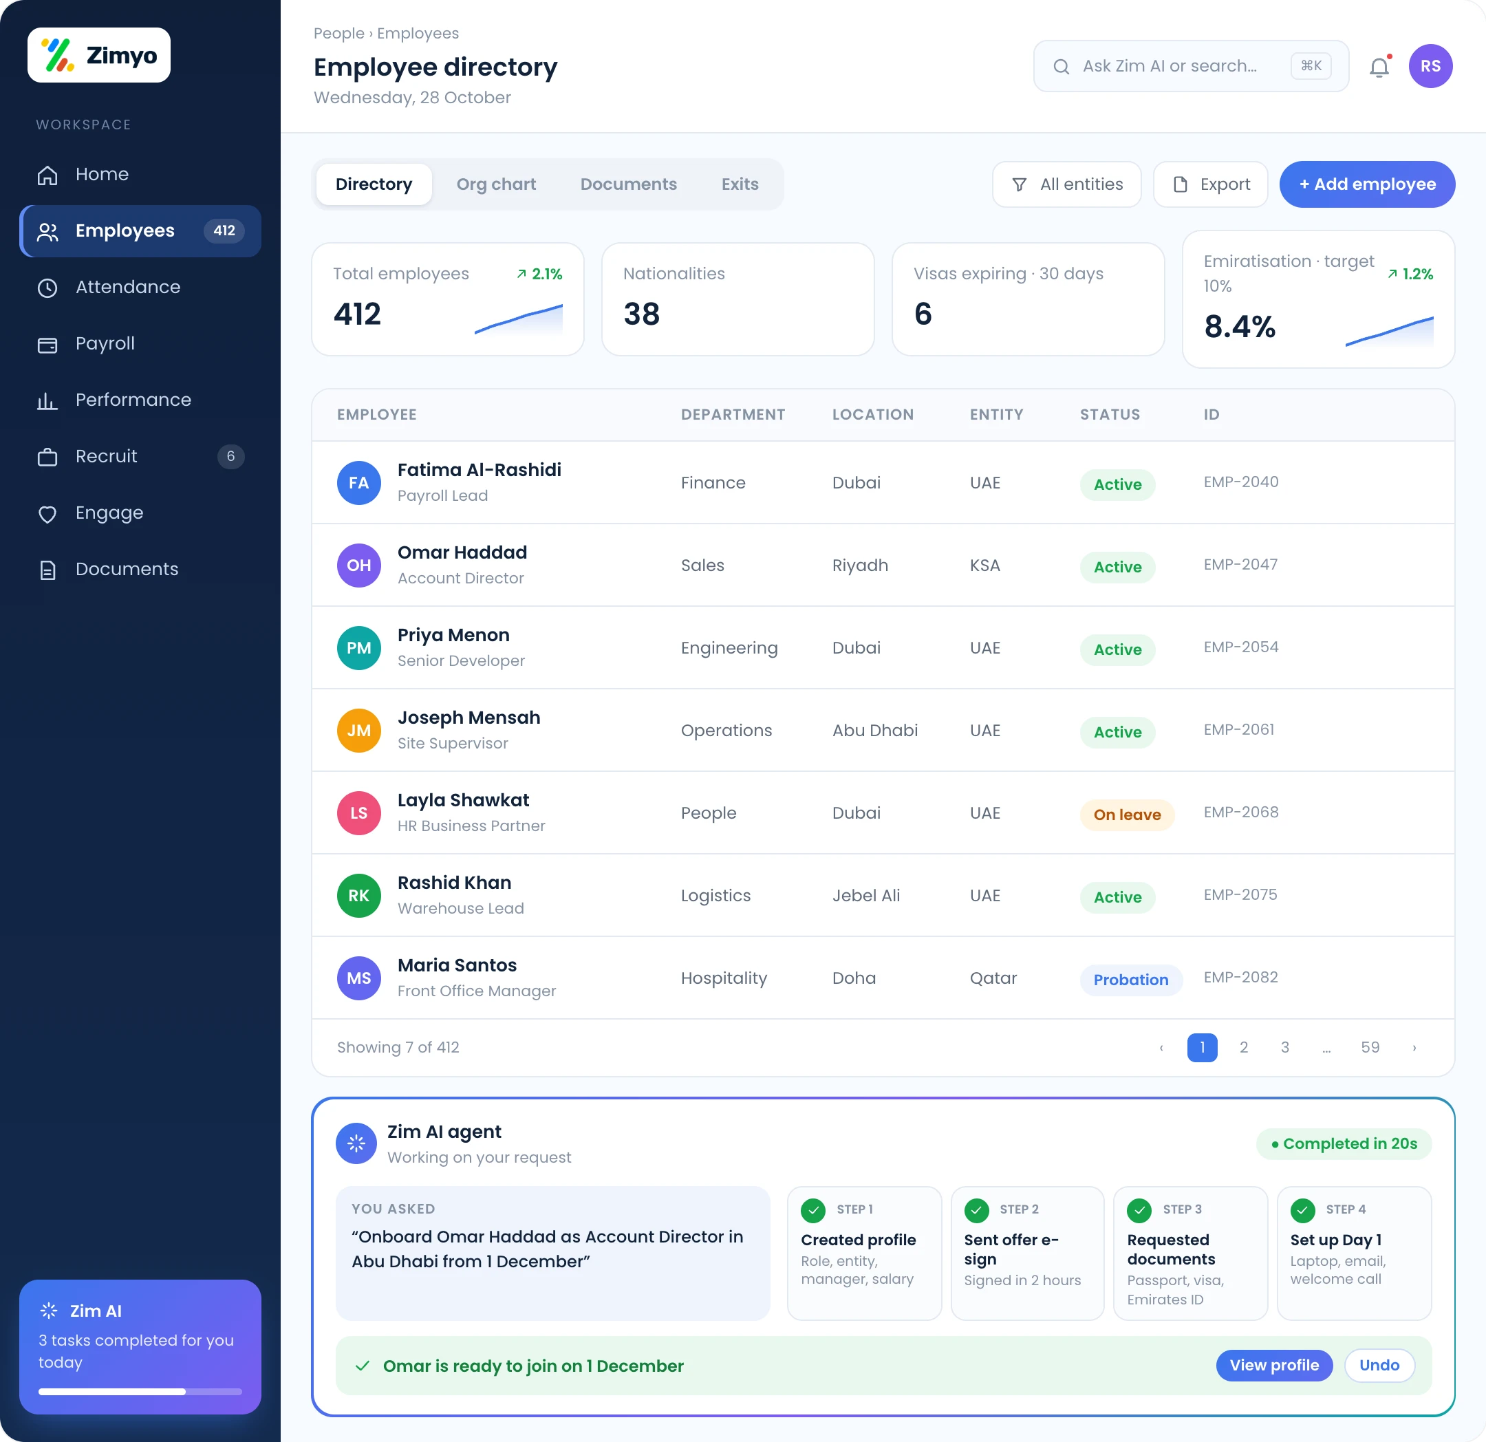Click the Employees 412 count badge
The image size is (1486, 1442).
click(224, 230)
